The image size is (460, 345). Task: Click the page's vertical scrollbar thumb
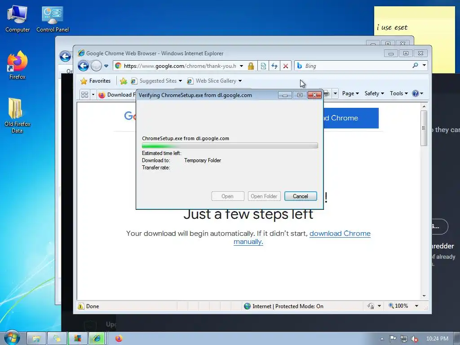[424, 128]
